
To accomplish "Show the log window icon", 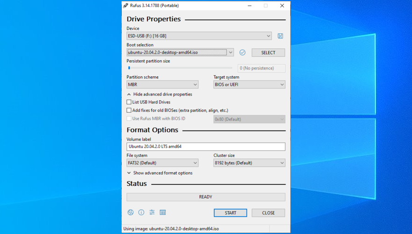I will pos(163,212).
